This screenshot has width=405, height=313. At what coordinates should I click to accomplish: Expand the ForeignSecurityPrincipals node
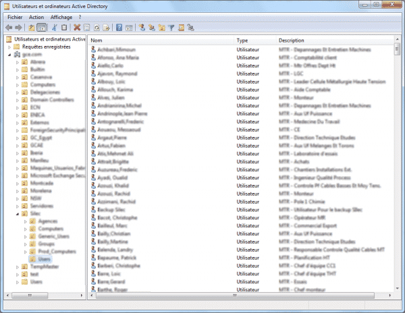tap(18, 130)
